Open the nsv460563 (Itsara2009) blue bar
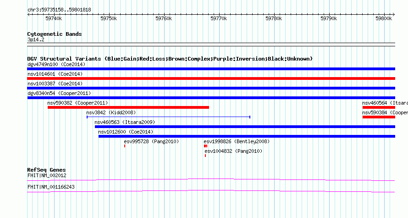Image resolution: width=408 pixels, height=218 pixels. (x=245, y=127)
